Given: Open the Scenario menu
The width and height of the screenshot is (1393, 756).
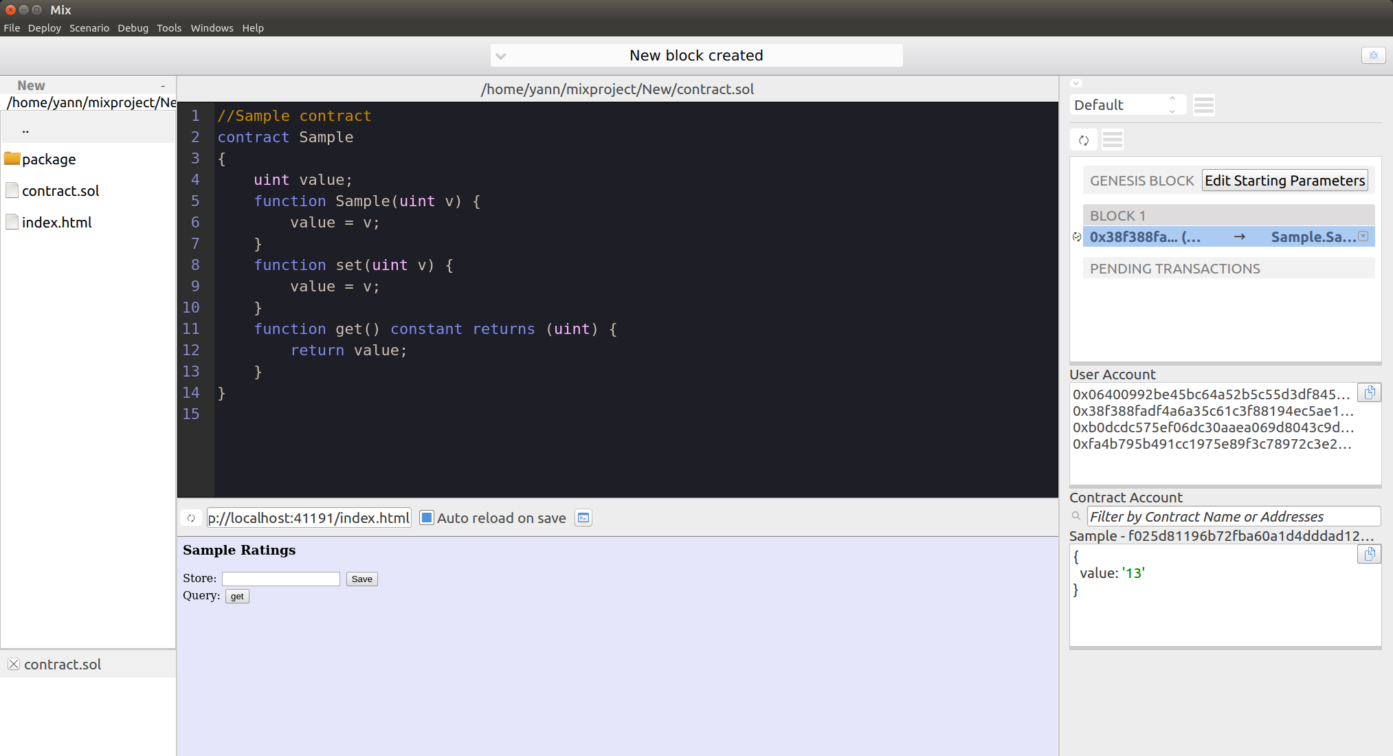Looking at the screenshot, I should tap(89, 28).
